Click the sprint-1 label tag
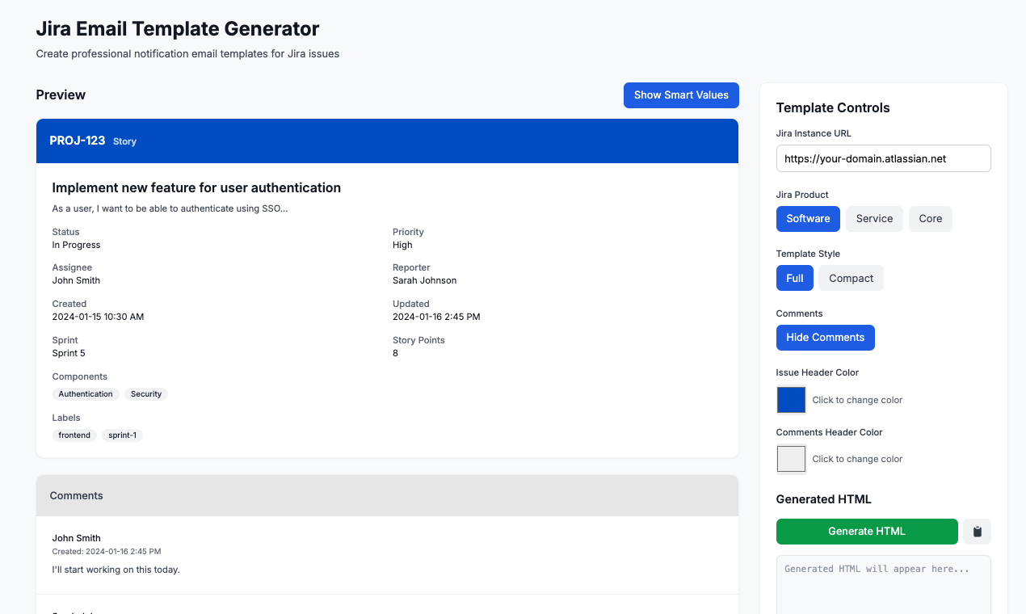This screenshot has width=1026, height=614. (x=122, y=435)
